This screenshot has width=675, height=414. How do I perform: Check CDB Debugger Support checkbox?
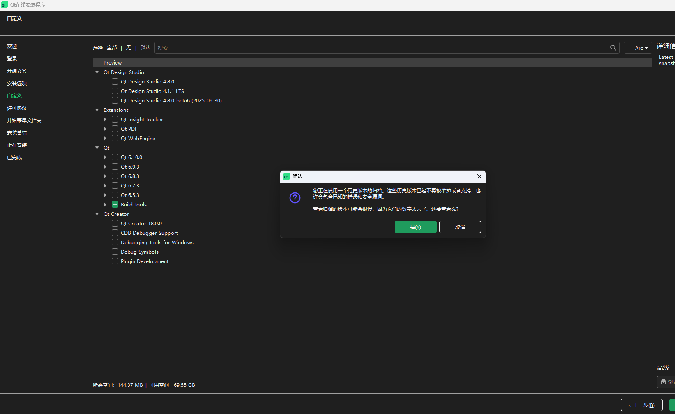point(115,233)
